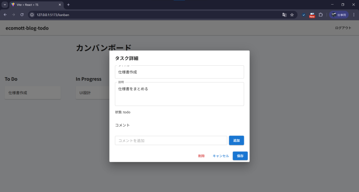The image size is (359, 192).
Task: Focus the コメントを追加 input field
Action: (x=171, y=140)
